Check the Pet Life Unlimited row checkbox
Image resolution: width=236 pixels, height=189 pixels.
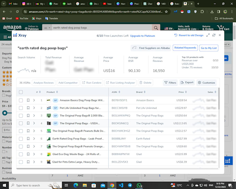(x=21, y=108)
